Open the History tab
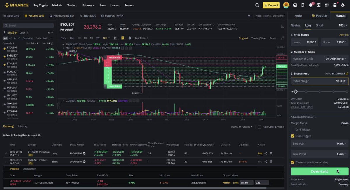The image size is (350, 190). tap(23, 126)
